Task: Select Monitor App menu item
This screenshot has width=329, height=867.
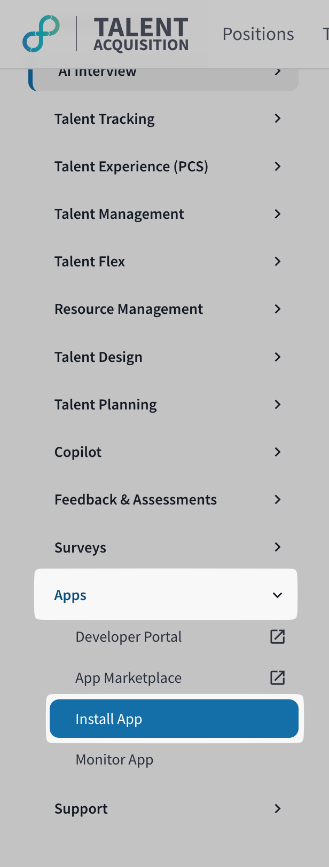Action: (x=114, y=759)
